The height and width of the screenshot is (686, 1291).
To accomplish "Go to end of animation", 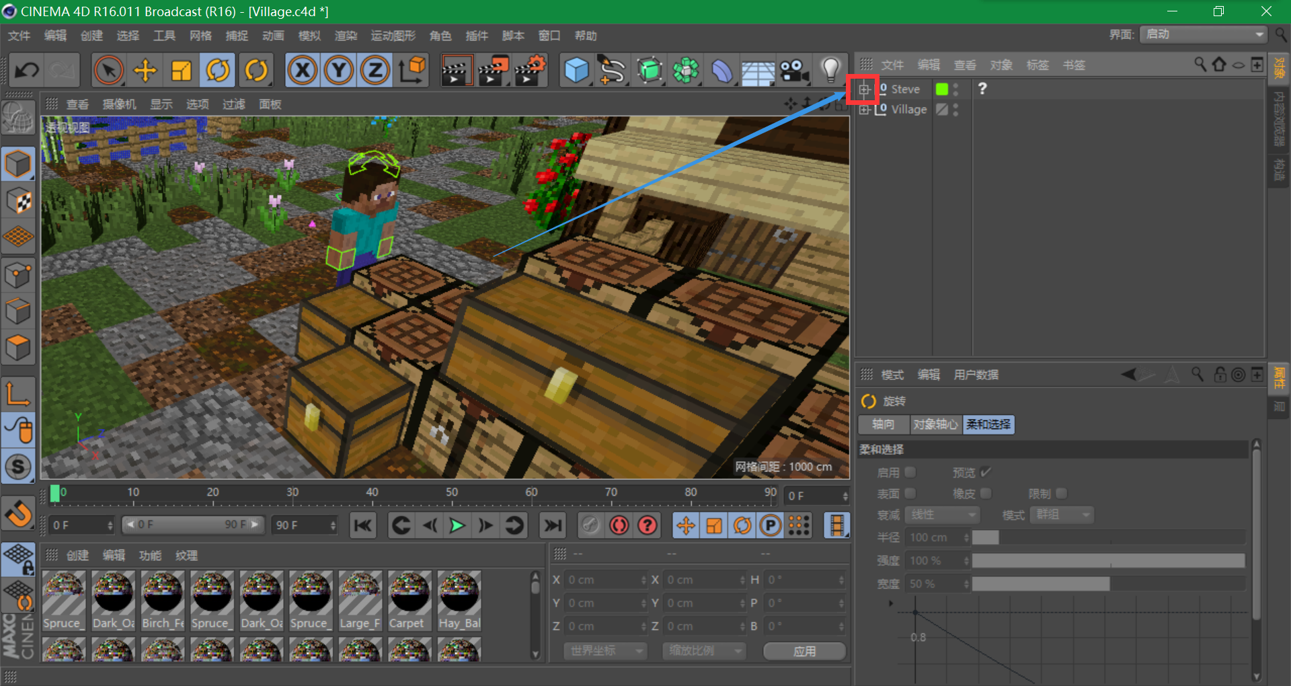I will [553, 525].
